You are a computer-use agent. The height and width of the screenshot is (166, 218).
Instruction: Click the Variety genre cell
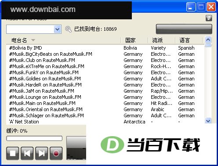(158, 48)
